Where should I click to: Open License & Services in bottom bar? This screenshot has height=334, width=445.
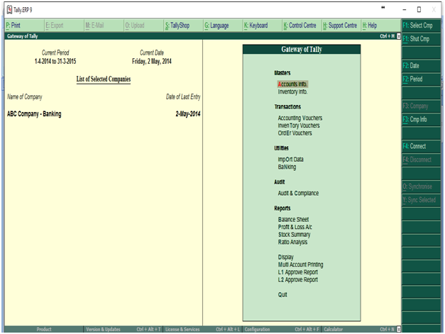click(x=202, y=329)
